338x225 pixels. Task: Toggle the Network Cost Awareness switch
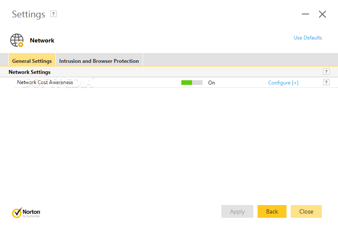pyautogui.click(x=192, y=82)
